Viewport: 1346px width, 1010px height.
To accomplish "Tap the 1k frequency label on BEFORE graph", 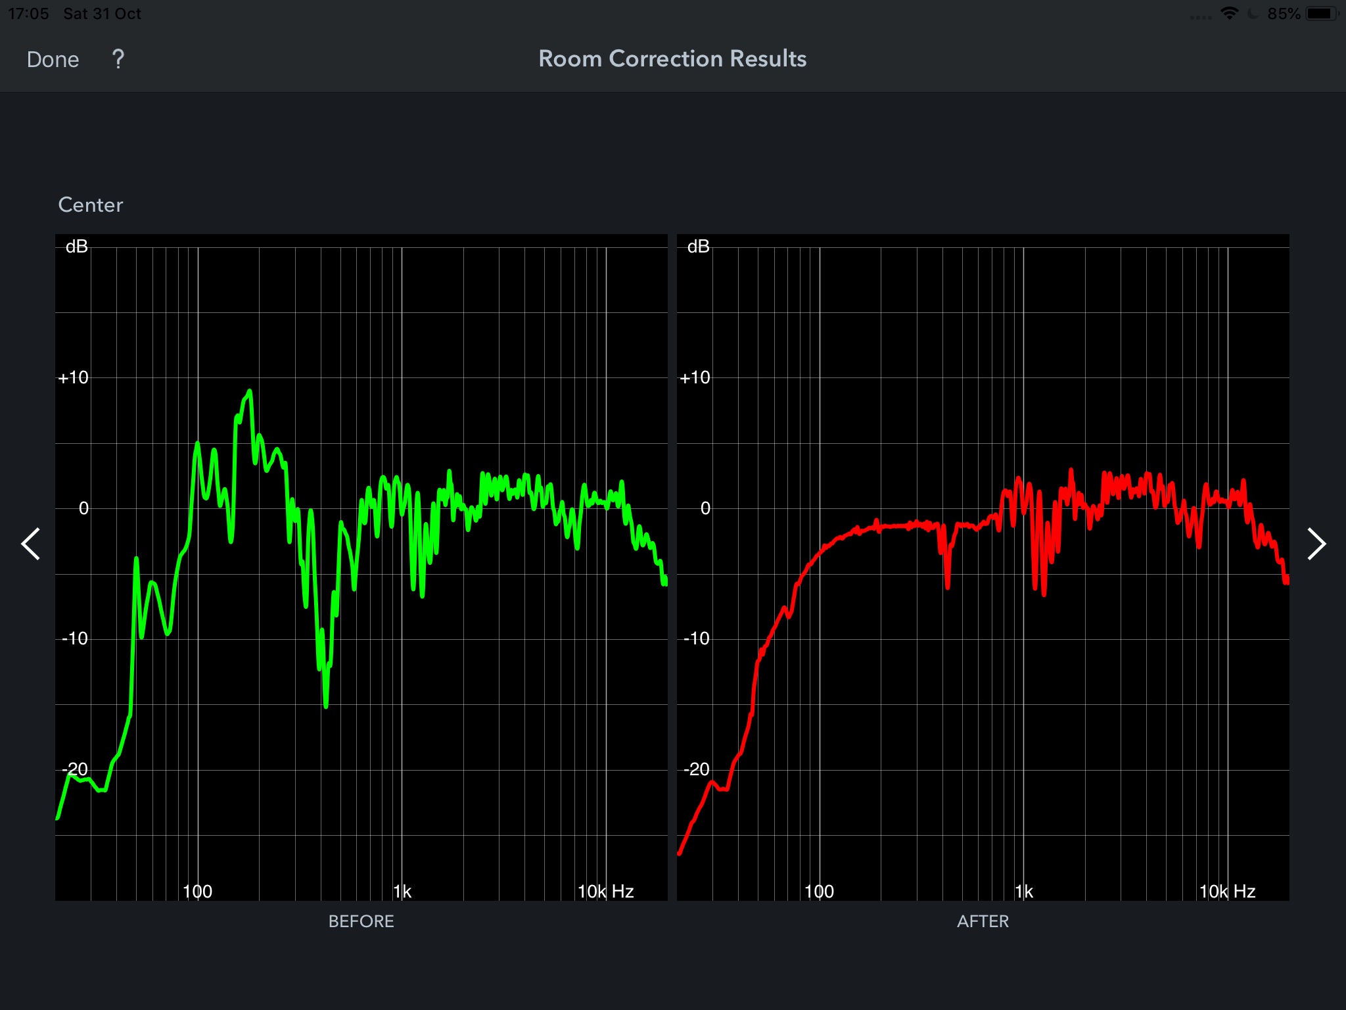I will [402, 891].
